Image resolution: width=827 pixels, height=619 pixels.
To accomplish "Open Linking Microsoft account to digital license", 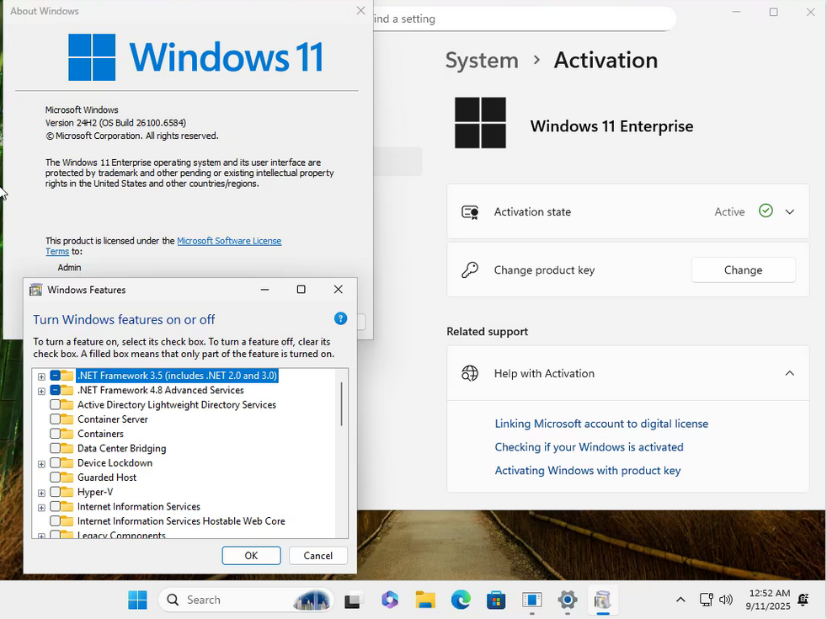I will pos(601,424).
